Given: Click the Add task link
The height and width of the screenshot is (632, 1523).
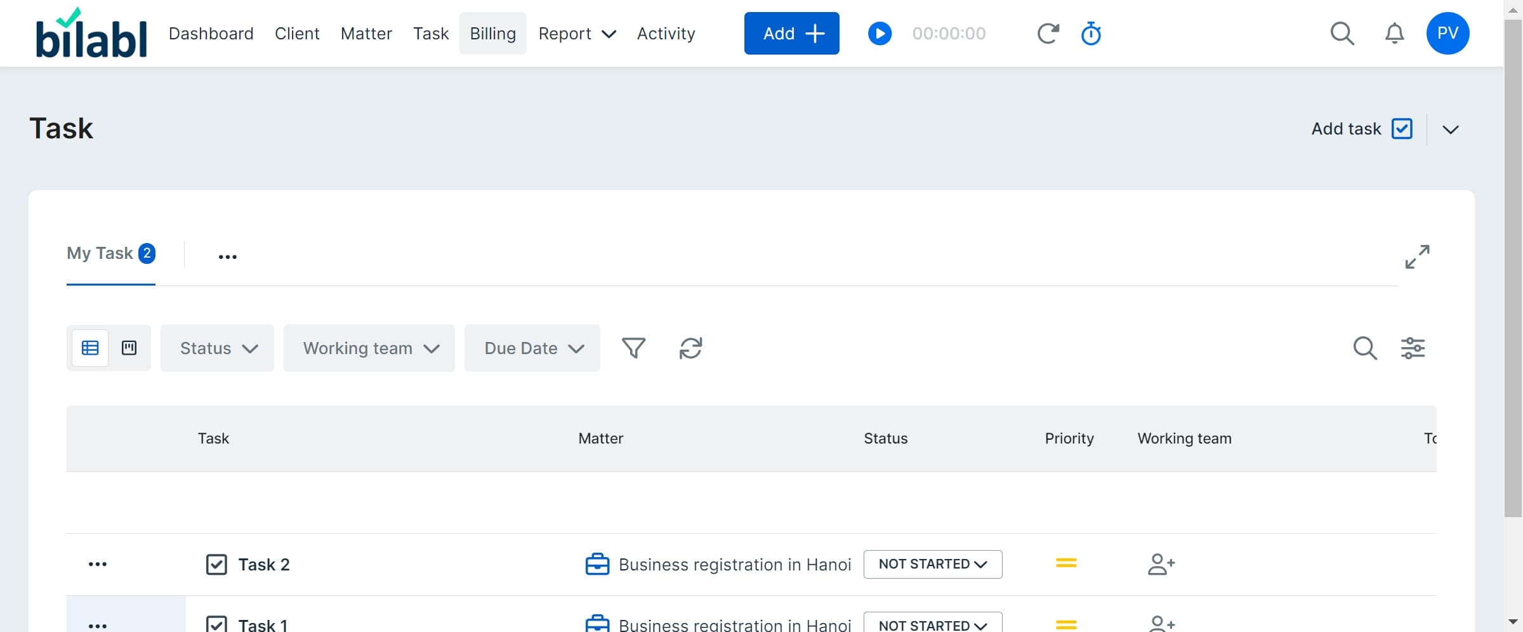Looking at the screenshot, I should click(x=1346, y=129).
